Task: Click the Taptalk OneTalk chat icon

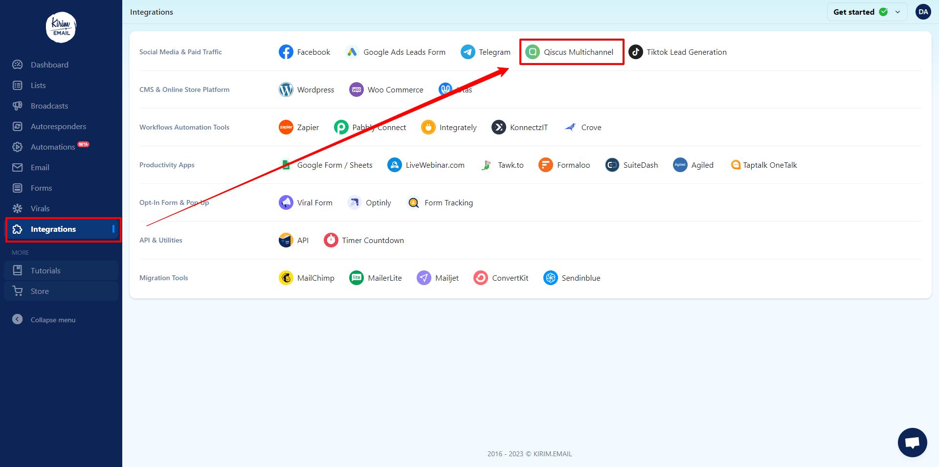Action: pos(736,165)
